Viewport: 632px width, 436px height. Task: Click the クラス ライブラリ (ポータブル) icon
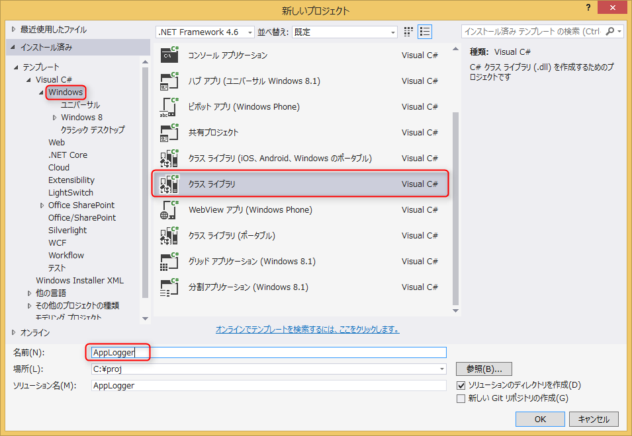[169, 235]
